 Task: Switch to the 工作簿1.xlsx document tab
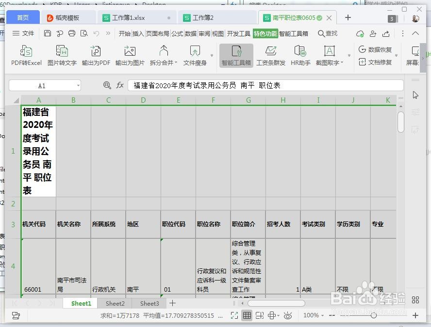[137, 18]
